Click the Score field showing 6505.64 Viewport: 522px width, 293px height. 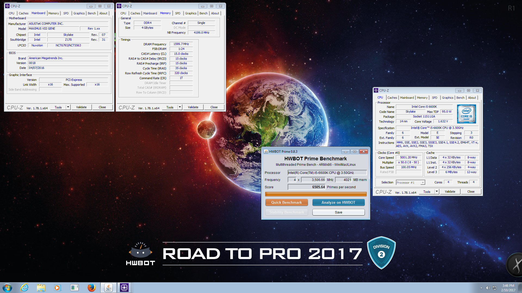click(307, 187)
